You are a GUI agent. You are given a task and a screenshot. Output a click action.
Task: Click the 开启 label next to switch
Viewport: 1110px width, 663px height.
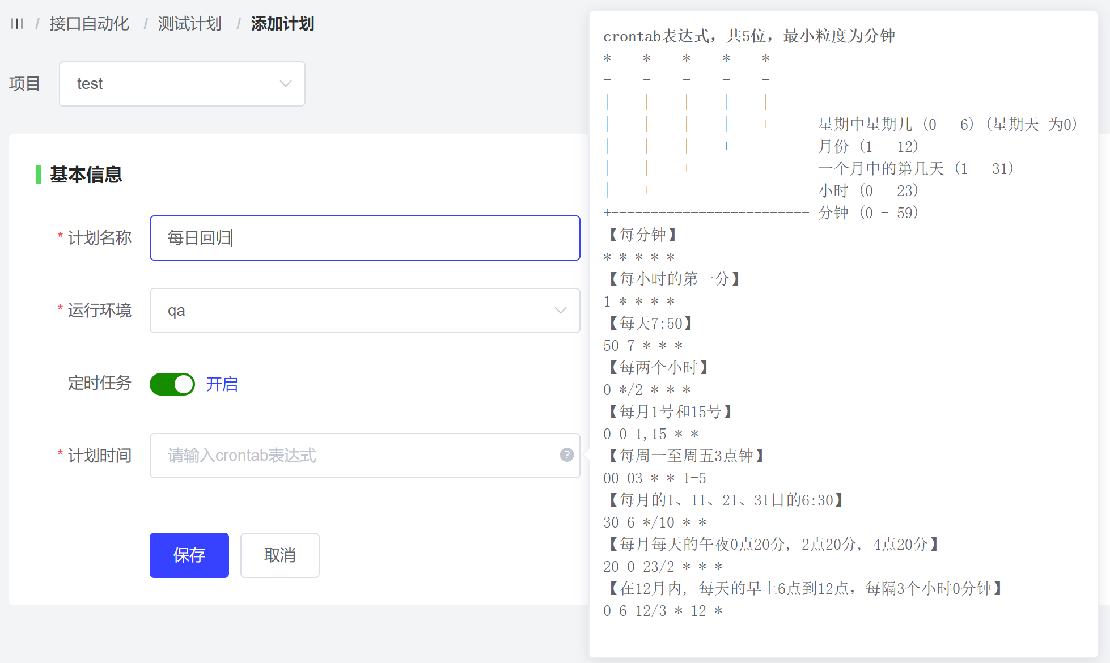pyautogui.click(x=222, y=384)
